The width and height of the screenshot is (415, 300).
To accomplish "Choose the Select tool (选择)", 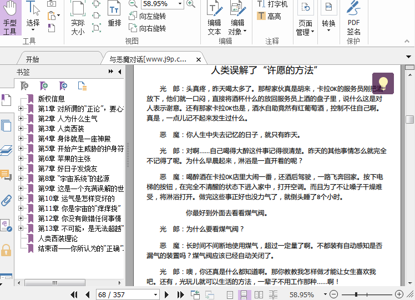I will (33, 17).
